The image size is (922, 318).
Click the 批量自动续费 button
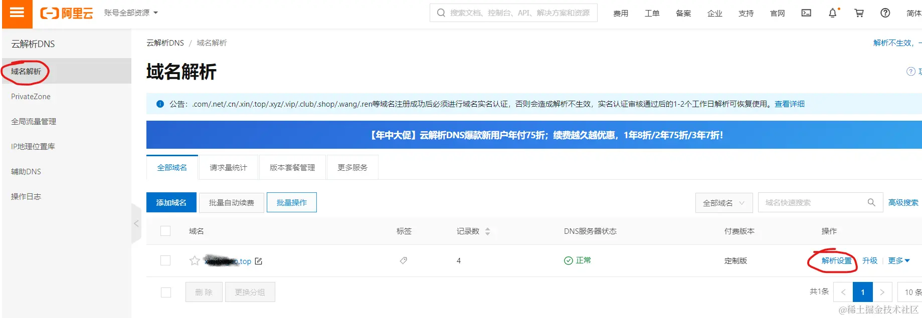click(232, 202)
